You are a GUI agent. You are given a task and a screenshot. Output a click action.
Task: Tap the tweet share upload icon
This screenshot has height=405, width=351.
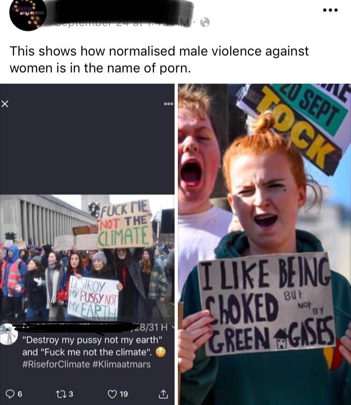click(163, 394)
